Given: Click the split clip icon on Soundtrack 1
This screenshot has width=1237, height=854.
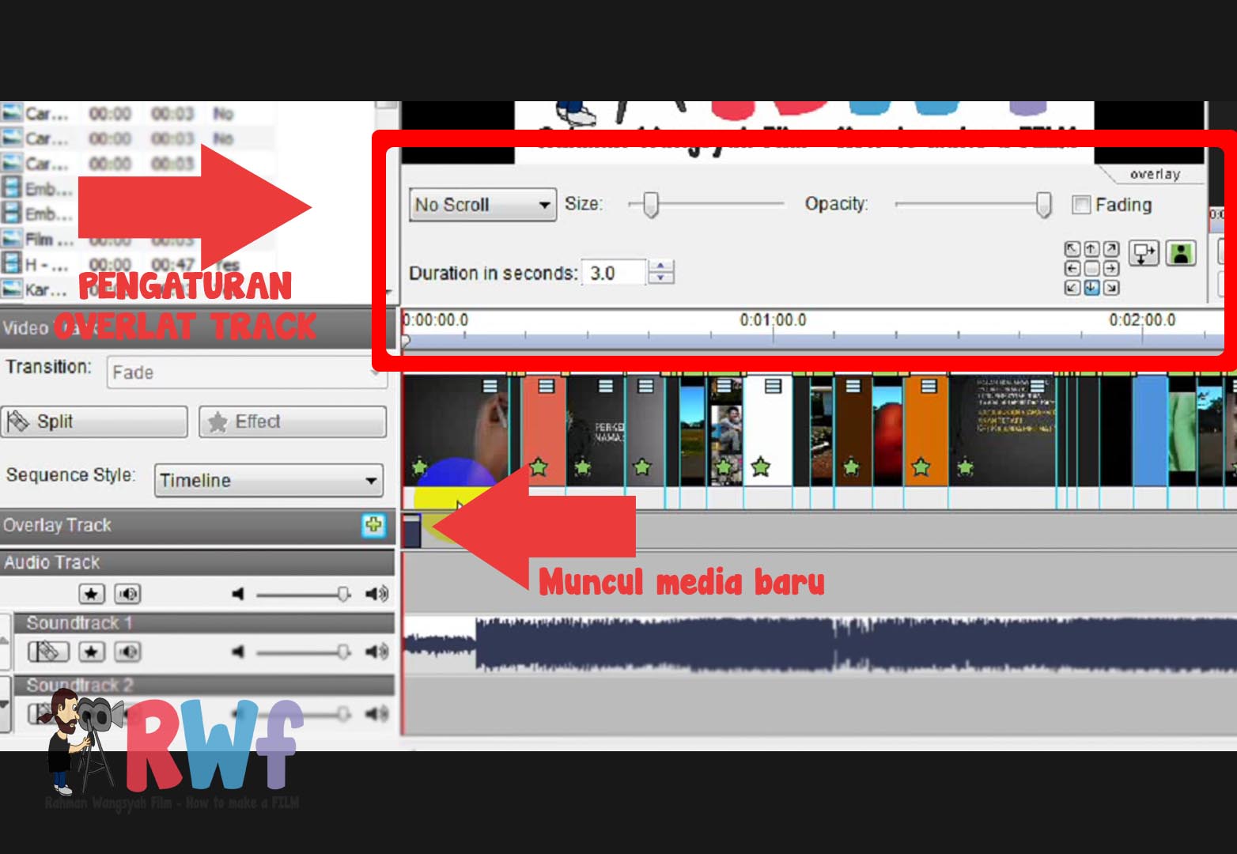Looking at the screenshot, I should coord(47,652).
